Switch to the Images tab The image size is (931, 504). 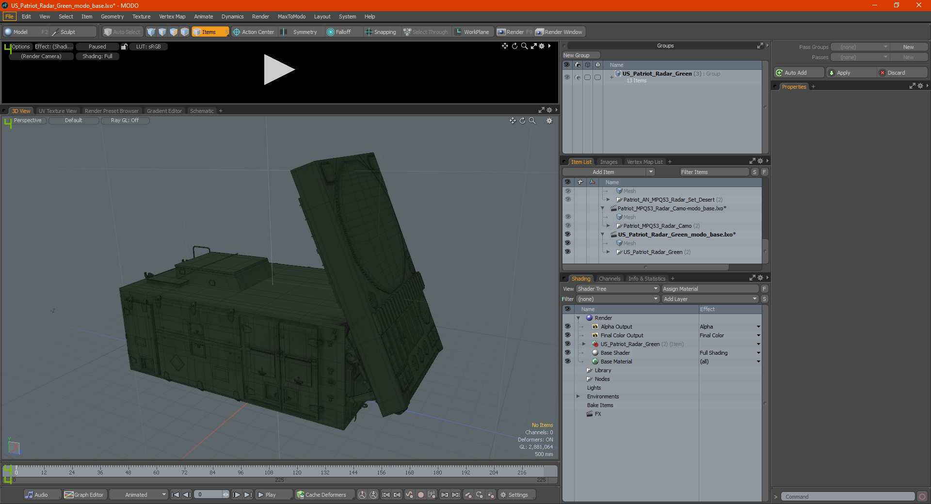click(x=609, y=162)
